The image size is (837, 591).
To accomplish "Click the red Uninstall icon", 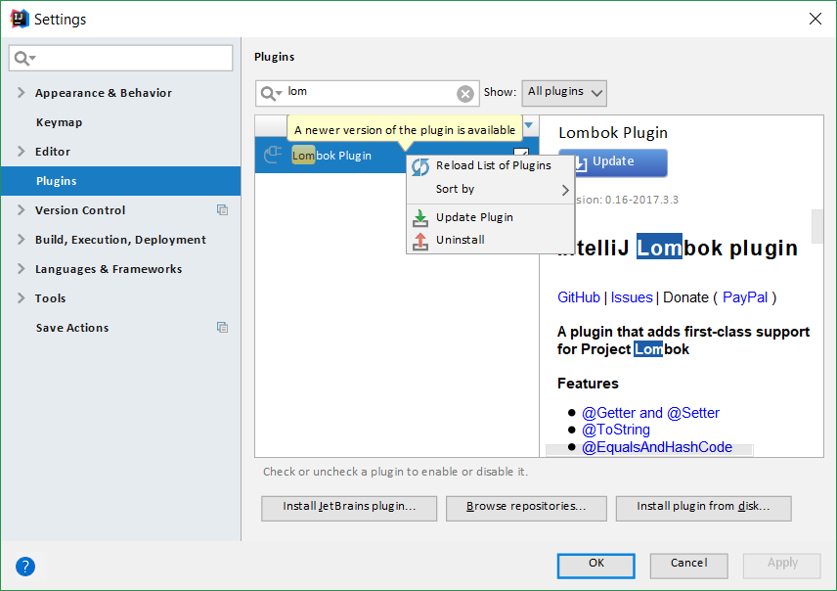I will click(x=420, y=241).
